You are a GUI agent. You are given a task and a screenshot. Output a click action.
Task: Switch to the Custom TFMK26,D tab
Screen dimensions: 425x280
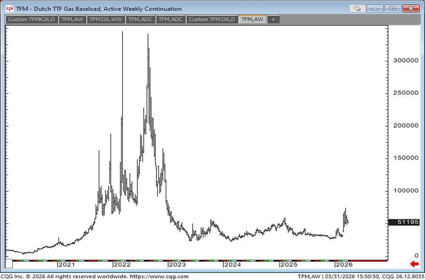pos(32,19)
